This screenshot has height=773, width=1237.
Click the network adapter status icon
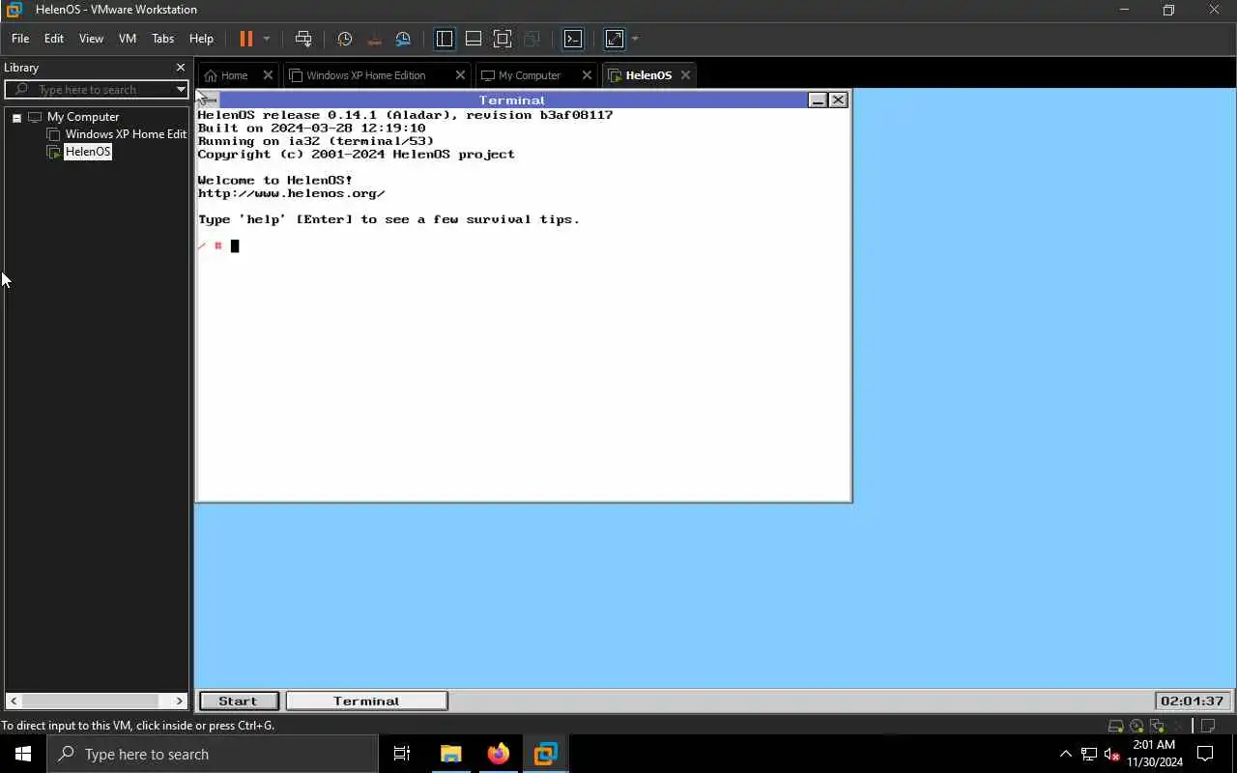[1157, 726]
